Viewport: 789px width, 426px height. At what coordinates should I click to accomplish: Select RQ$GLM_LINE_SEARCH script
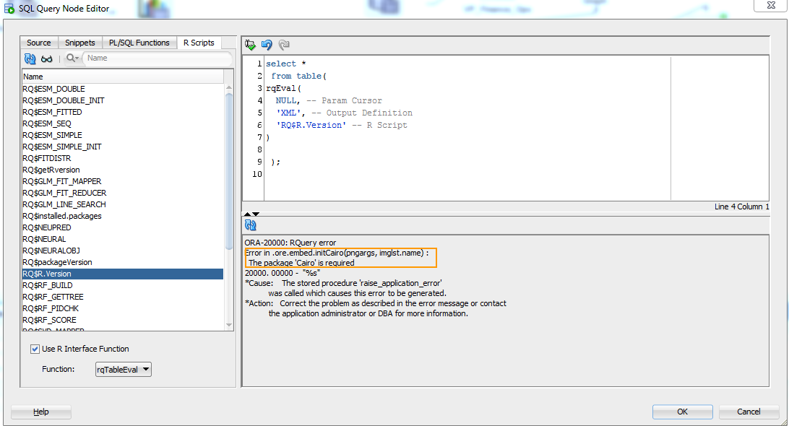tap(123, 204)
